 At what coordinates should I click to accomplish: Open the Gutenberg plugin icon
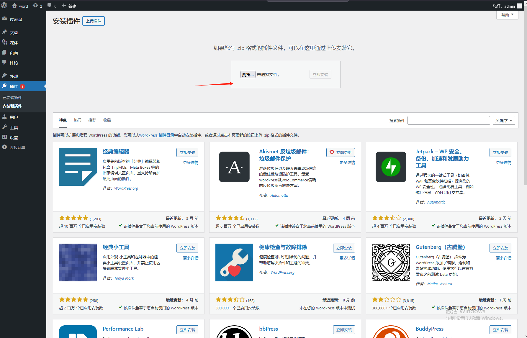pos(391,262)
